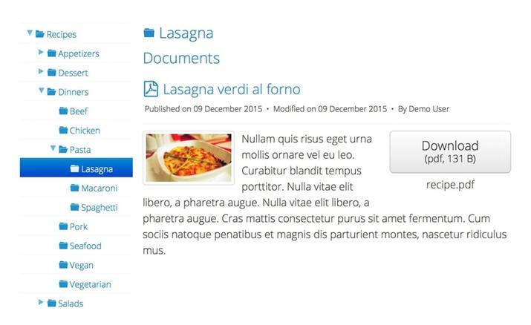The width and height of the screenshot is (531, 325).
Task: Click the folder icon next to Lasagna heading
Action: pos(149,33)
